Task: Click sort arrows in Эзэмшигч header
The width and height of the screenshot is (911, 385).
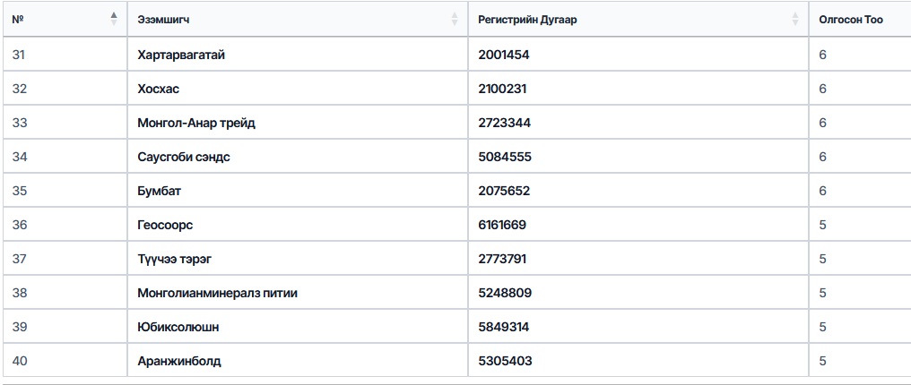Action: click(455, 19)
